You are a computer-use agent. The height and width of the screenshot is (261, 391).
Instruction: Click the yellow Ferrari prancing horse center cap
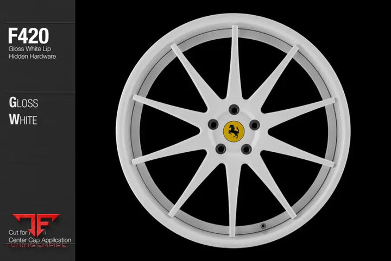click(234, 130)
